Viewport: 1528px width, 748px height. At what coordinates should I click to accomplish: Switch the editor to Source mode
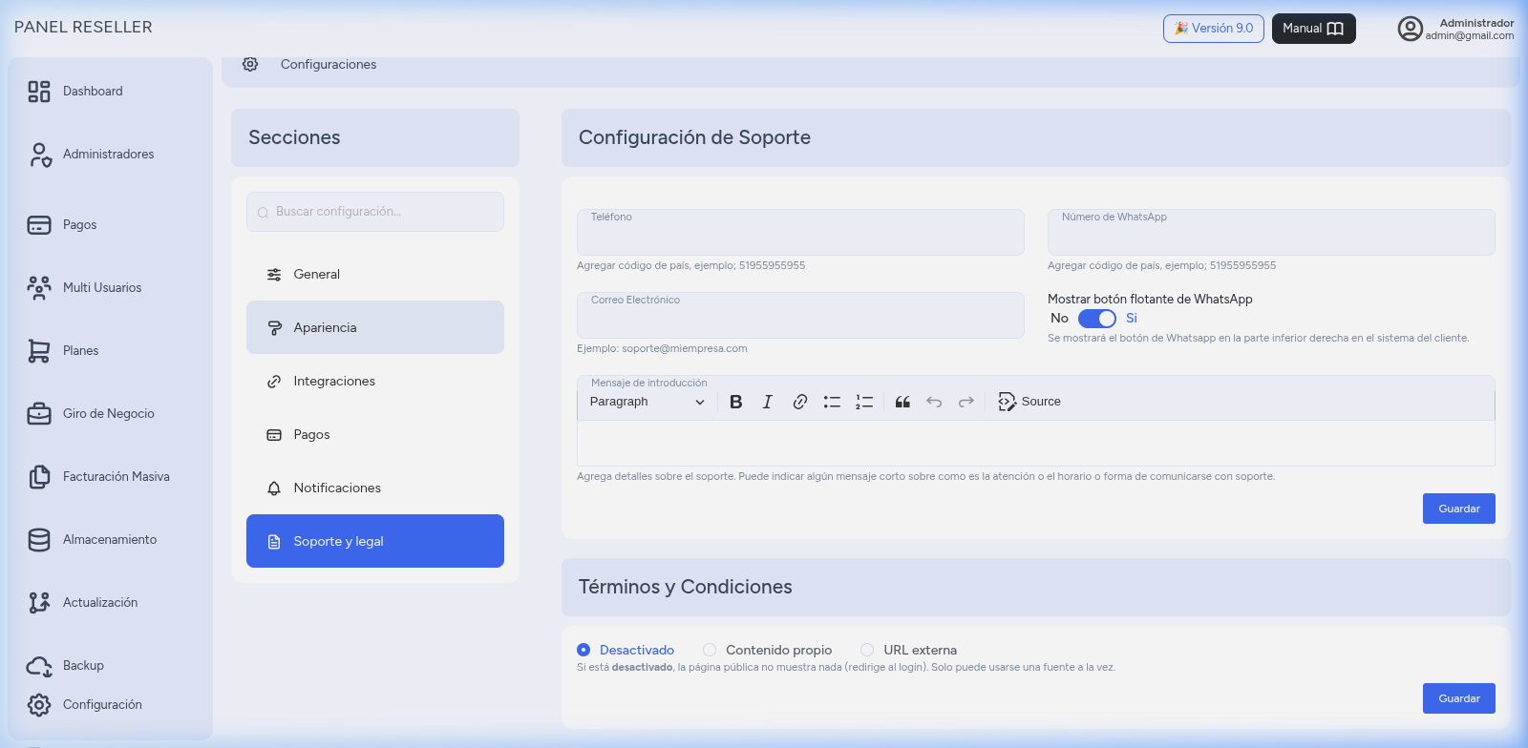(x=1029, y=402)
